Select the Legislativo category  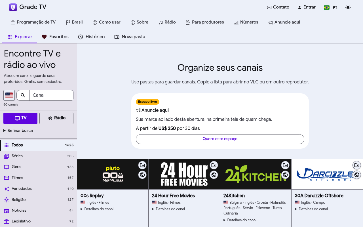(39, 221)
